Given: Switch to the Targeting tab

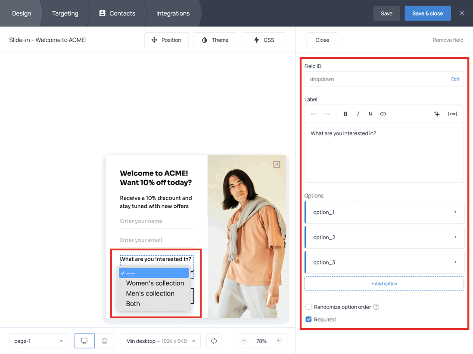Looking at the screenshot, I should click(65, 13).
